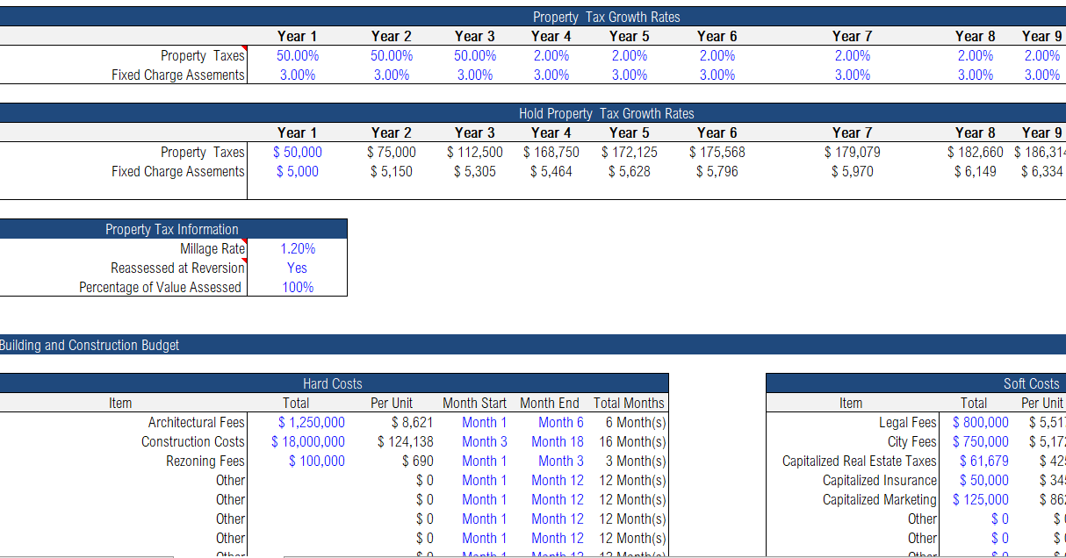This screenshot has height=558, width=1066.
Task: Select the $50,000 Year 1 Property Taxes value
Action: tap(298, 152)
